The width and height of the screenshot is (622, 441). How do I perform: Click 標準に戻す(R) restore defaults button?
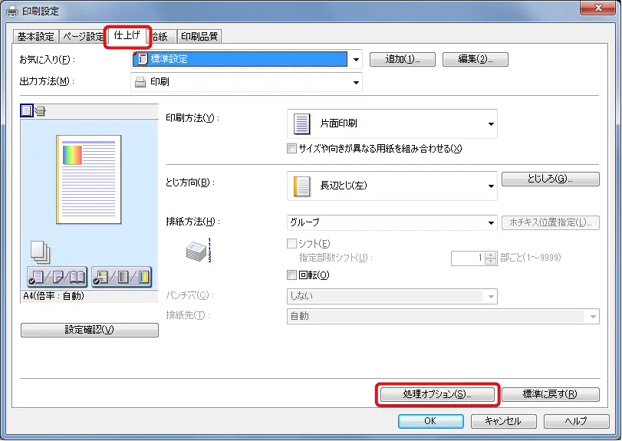pos(551,394)
